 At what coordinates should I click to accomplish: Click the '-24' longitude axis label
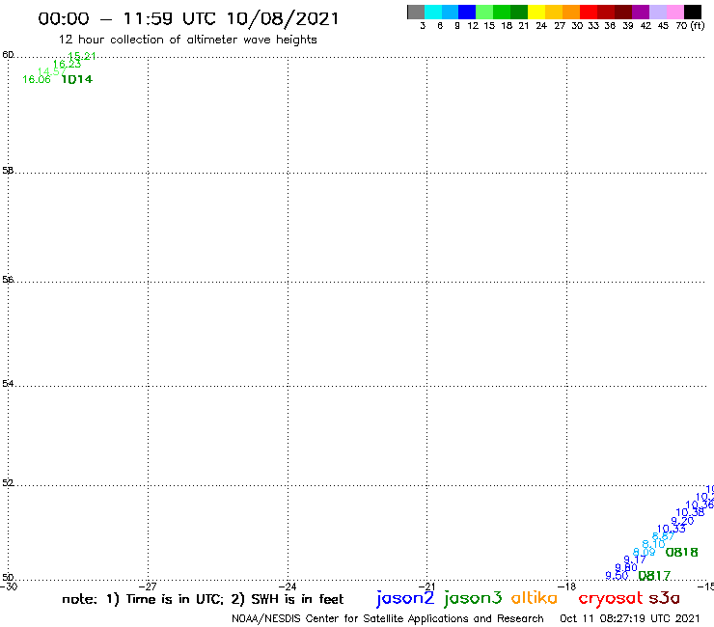(x=288, y=586)
